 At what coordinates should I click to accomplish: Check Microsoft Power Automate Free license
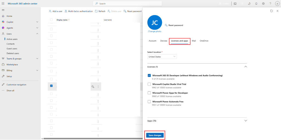pos(149,101)
